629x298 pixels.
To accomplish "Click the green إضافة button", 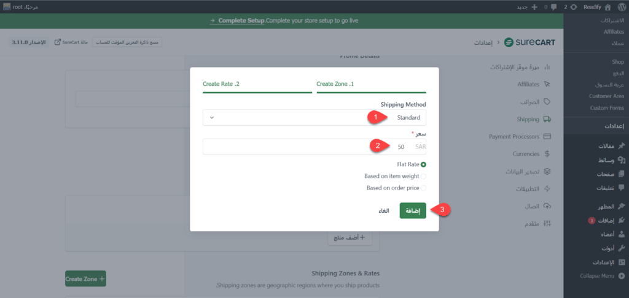I will 413,210.
